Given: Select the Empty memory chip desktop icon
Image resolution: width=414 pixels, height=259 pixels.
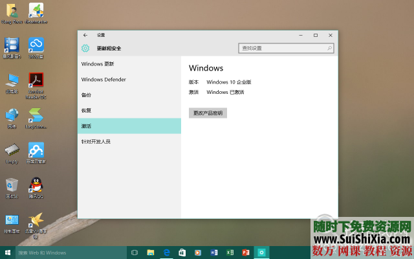Looking at the screenshot, I should (x=12, y=153).
